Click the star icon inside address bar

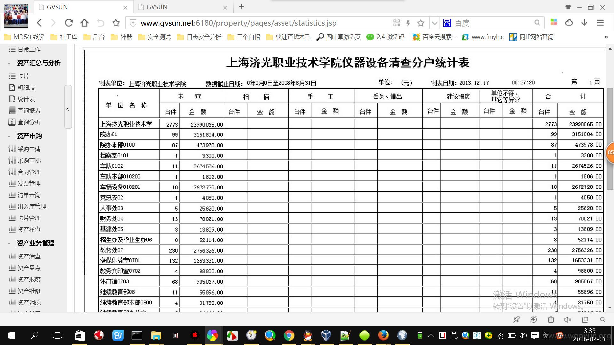pos(421,23)
